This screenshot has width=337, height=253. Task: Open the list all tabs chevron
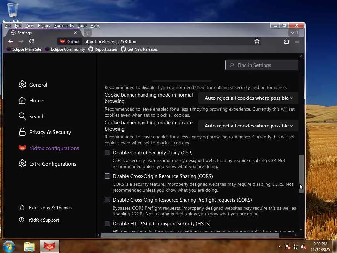point(294,33)
